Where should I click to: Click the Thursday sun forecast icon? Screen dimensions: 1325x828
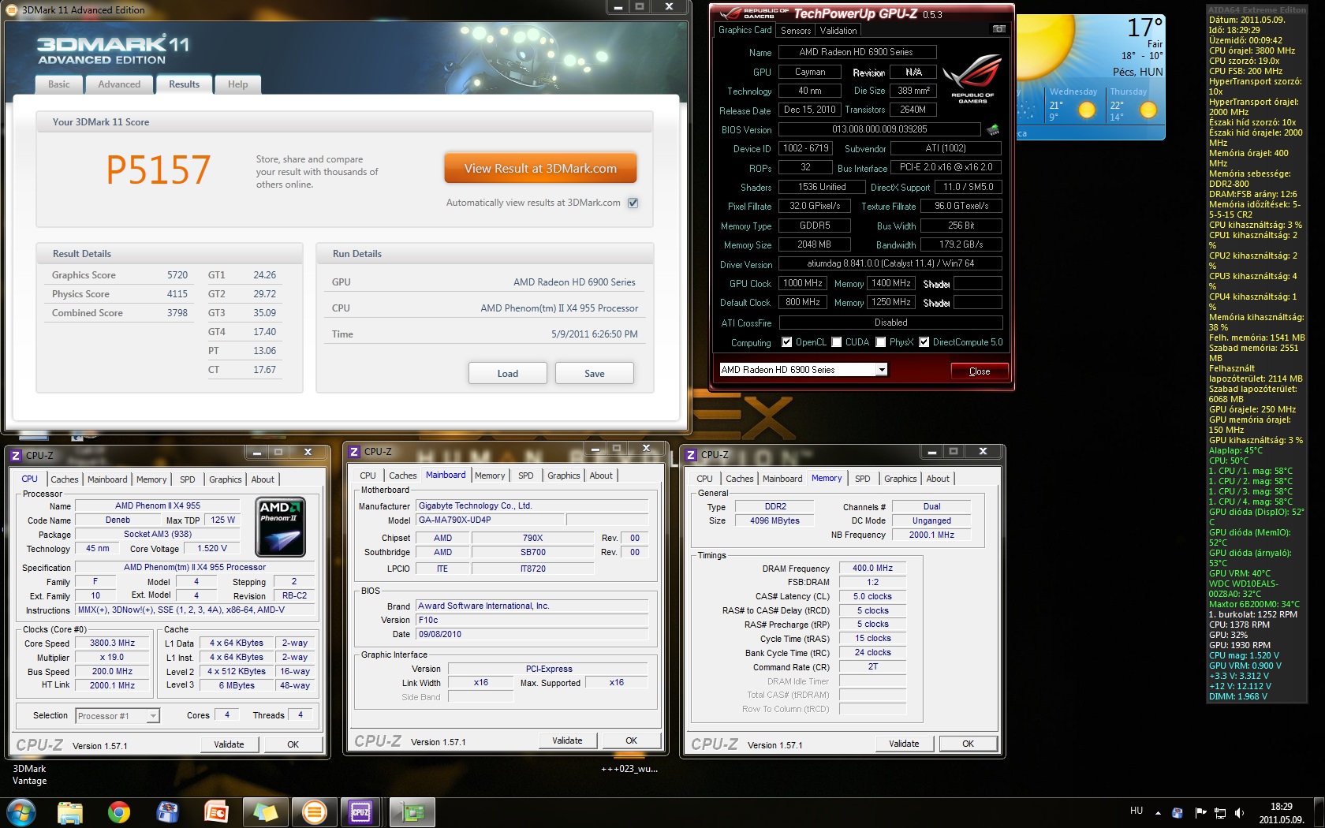pos(1148,110)
